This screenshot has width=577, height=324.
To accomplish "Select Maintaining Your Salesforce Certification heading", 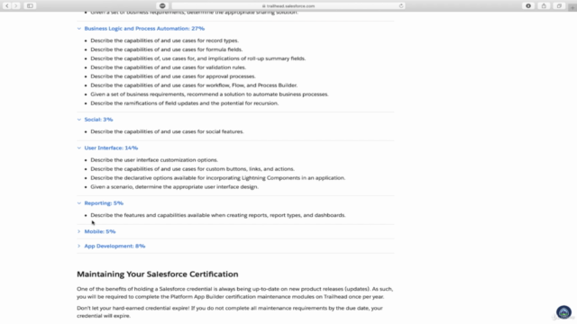I will click(x=158, y=274).
